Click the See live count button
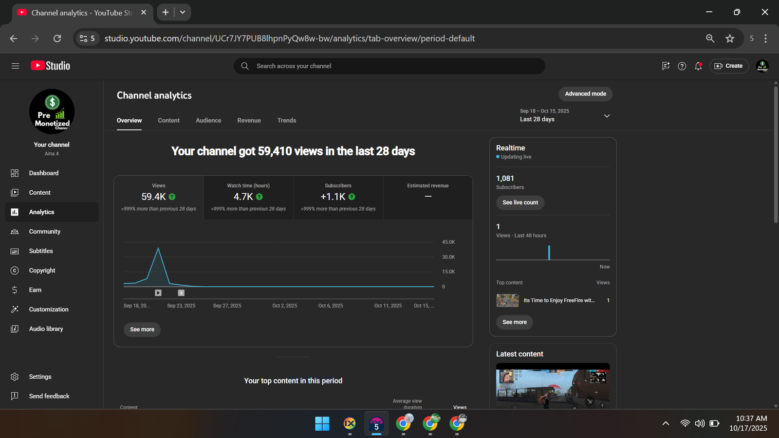The image size is (779, 438). click(x=520, y=202)
